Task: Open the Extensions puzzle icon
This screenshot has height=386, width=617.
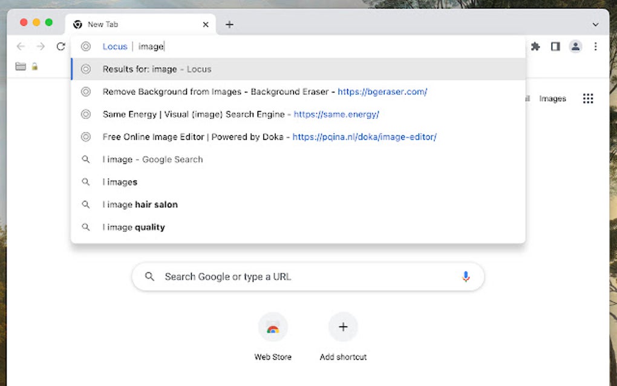Action: [x=535, y=47]
